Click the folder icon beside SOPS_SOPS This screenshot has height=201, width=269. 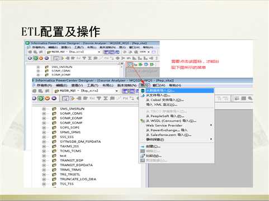[x=54, y=127]
